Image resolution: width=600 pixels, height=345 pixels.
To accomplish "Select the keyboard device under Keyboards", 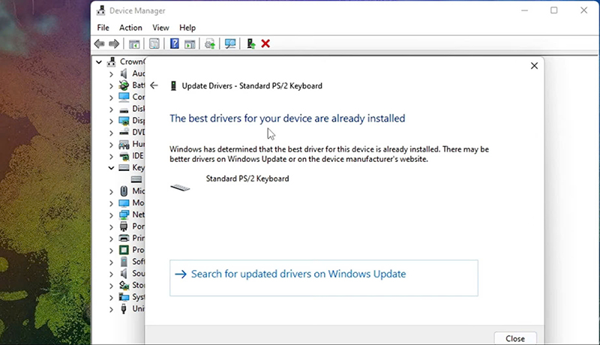I will 136,180.
